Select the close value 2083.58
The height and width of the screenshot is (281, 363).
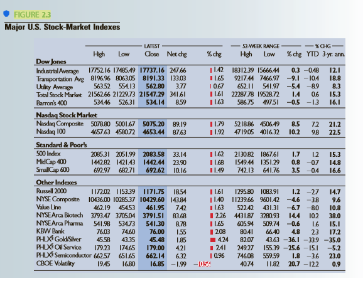[x=153, y=154]
